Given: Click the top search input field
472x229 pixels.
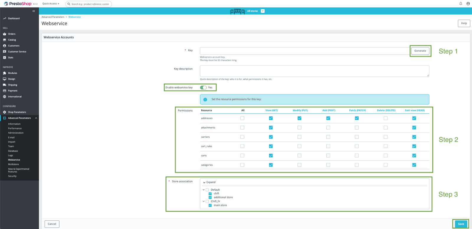Looking at the screenshot, I should click(88, 4).
